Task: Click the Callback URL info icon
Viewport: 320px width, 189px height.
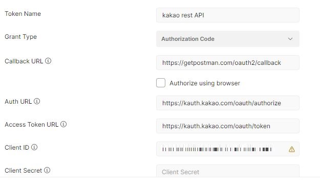Action: pos(48,61)
